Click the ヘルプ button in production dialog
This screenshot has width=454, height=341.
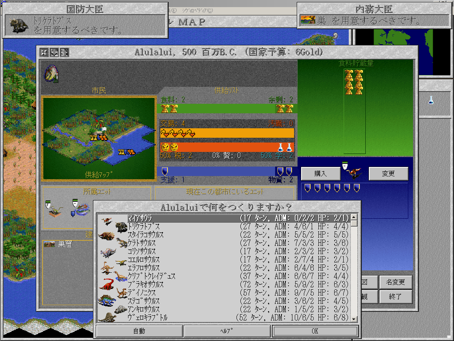(227, 331)
